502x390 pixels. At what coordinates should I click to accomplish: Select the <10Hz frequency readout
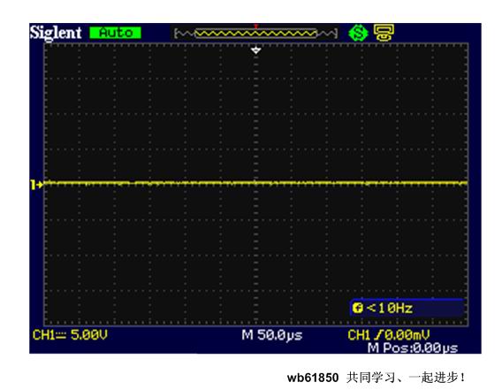[x=389, y=309]
